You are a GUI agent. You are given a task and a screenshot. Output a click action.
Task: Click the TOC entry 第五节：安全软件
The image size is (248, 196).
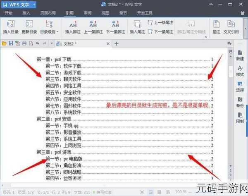tap(129, 92)
